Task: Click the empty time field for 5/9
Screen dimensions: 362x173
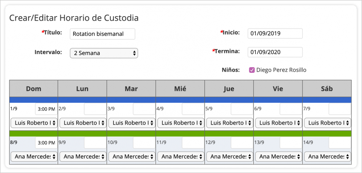Action: [242, 109]
